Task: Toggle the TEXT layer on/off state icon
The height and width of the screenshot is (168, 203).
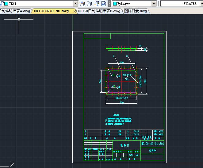Action: coord(2,4)
